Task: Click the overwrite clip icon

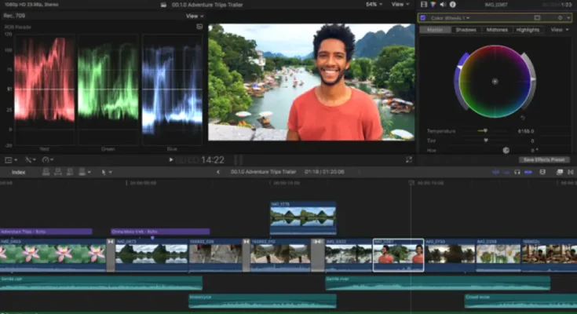Action: [x=82, y=172]
